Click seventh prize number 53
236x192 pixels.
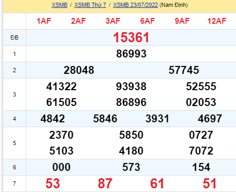(x=53, y=184)
